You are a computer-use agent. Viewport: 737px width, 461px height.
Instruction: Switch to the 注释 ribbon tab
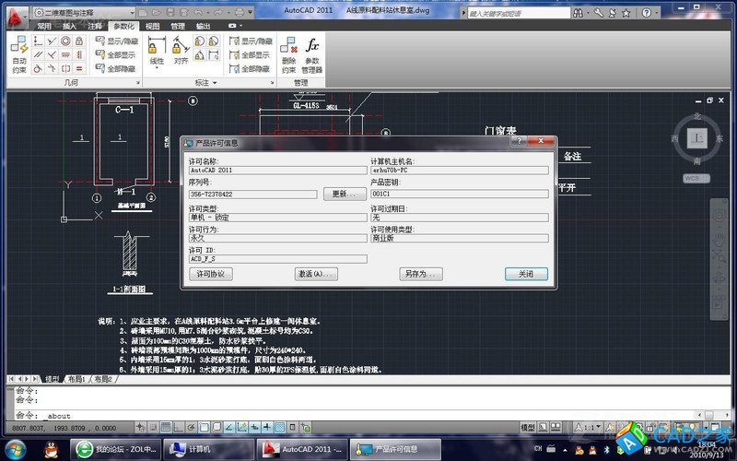[x=95, y=27]
